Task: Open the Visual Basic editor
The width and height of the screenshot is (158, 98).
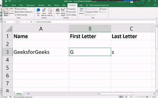Action: tap(6, 12)
